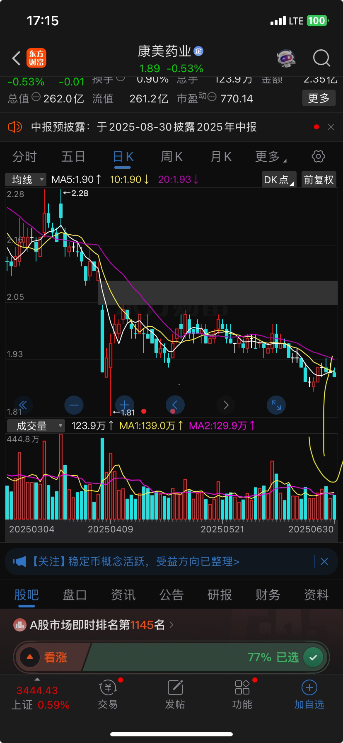Screen dimensions: 343x743
Task: Open 中报预披露 announcement text
Action: tap(144, 127)
